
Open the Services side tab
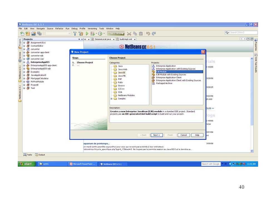point(20,57)
